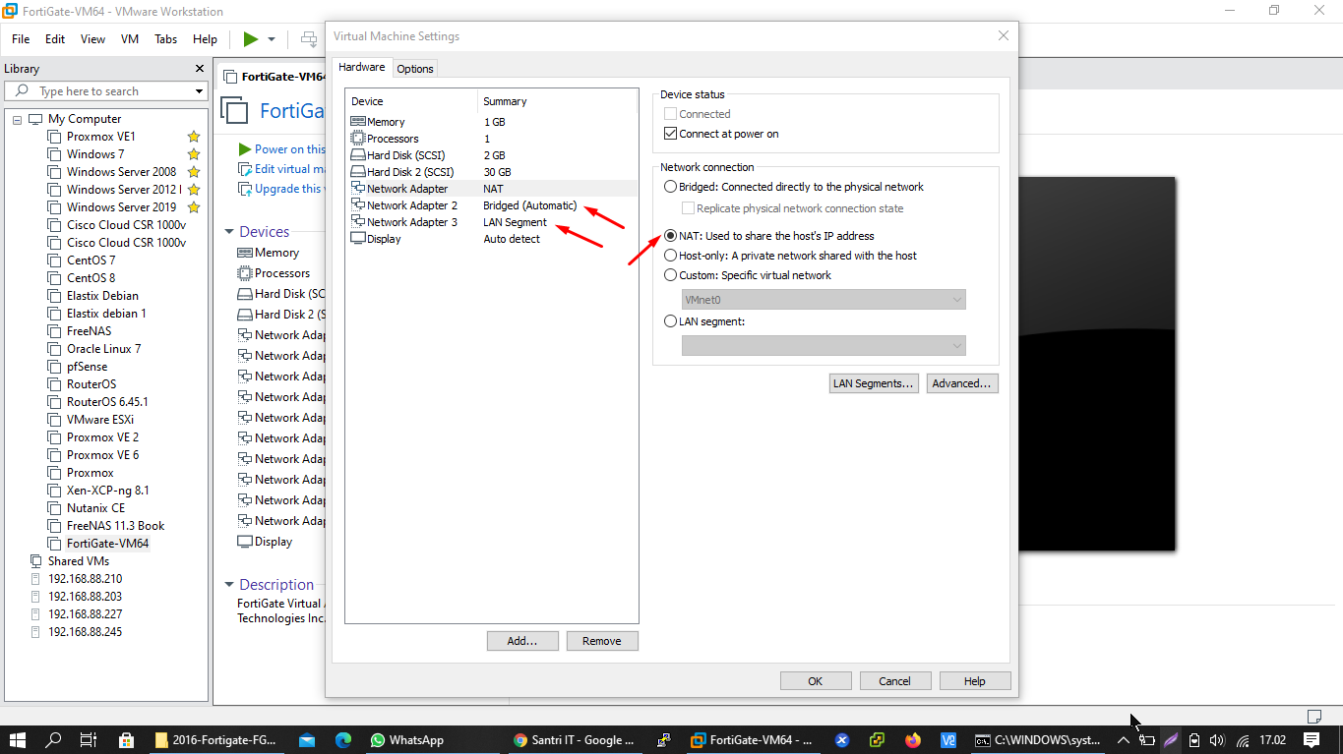Open the power options dropdown arrow in toolbar
The height and width of the screenshot is (754, 1343).
(x=272, y=39)
